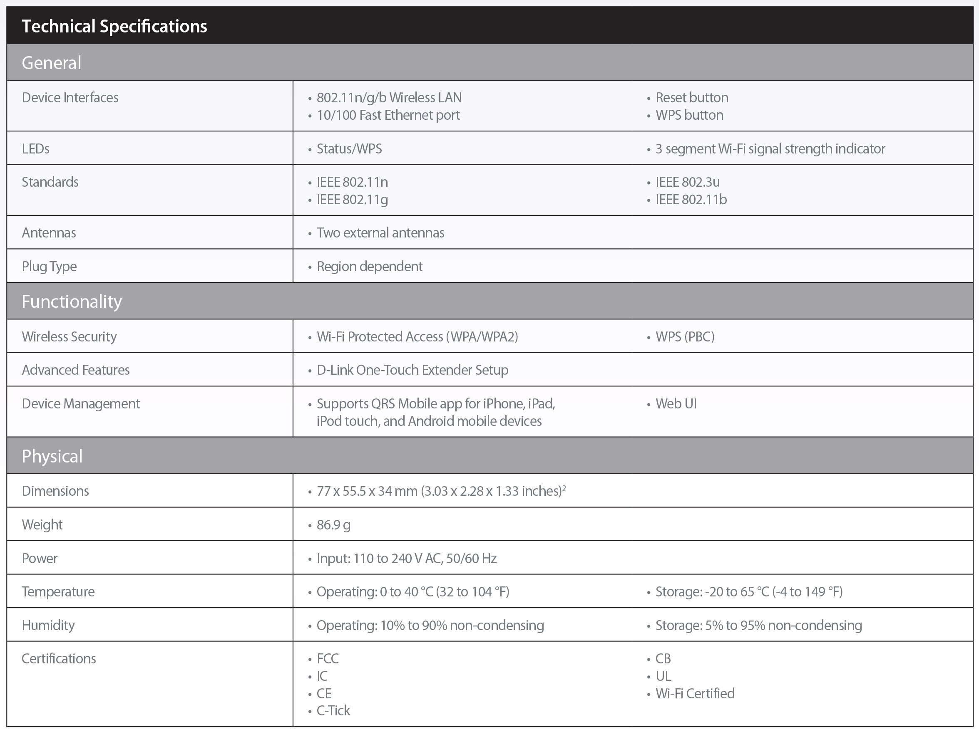Screen dimensions: 979x732
Task: Click the Technical Specifications title bar
Action: click(x=114, y=26)
